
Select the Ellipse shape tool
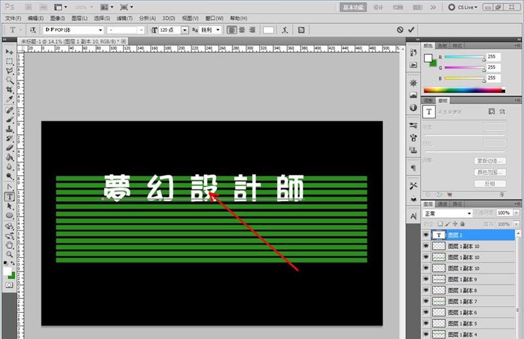9,215
